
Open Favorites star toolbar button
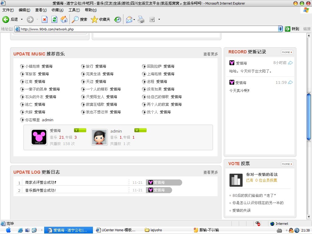(x=101, y=19)
